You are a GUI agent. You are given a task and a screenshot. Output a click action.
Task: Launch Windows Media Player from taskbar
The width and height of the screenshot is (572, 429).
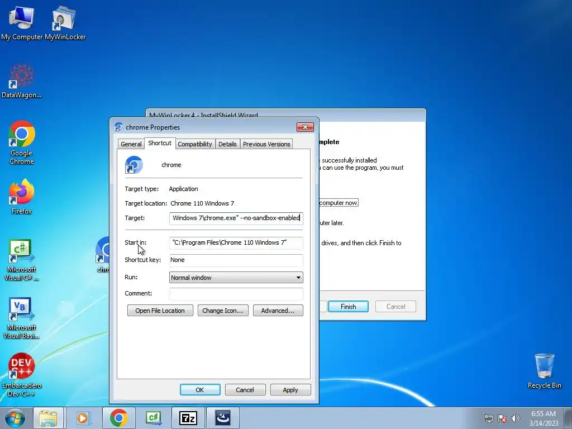[x=83, y=418]
